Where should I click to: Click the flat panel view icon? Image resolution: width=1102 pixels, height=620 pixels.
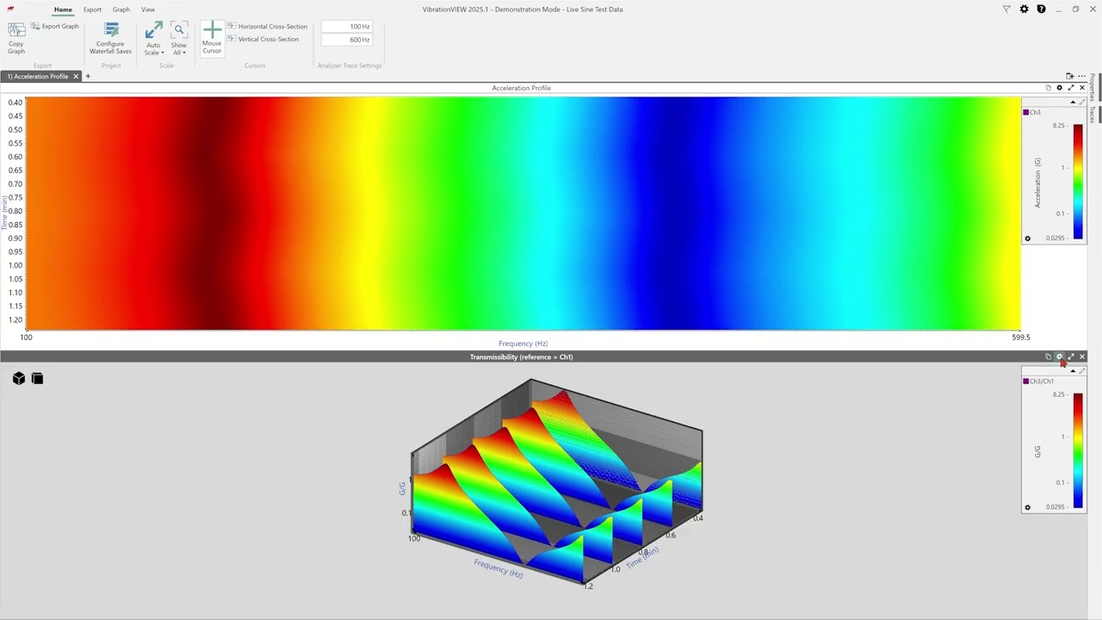pyautogui.click(x=37, y=378)
